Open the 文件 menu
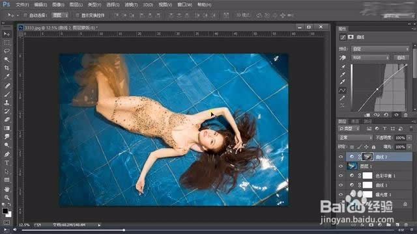The height and width of the screenshot is (234, 417). [22, 5]
